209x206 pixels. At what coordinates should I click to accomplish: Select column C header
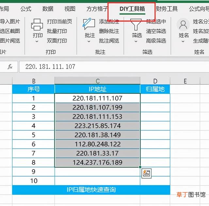tap(97, 81)
